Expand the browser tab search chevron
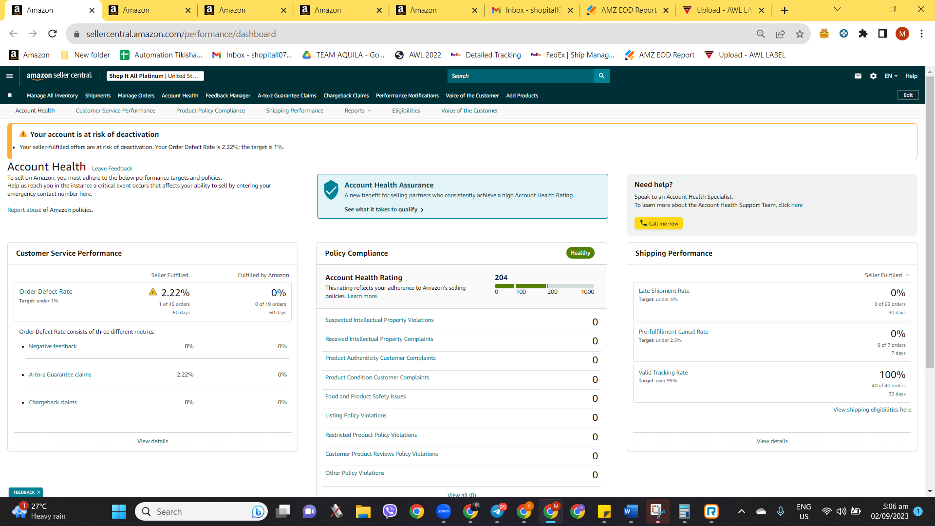Image resolution: width=935 pixels, height=526 pixels. click(837, 10)
